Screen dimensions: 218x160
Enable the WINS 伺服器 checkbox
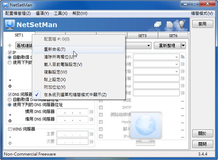(x=10, y=129)
